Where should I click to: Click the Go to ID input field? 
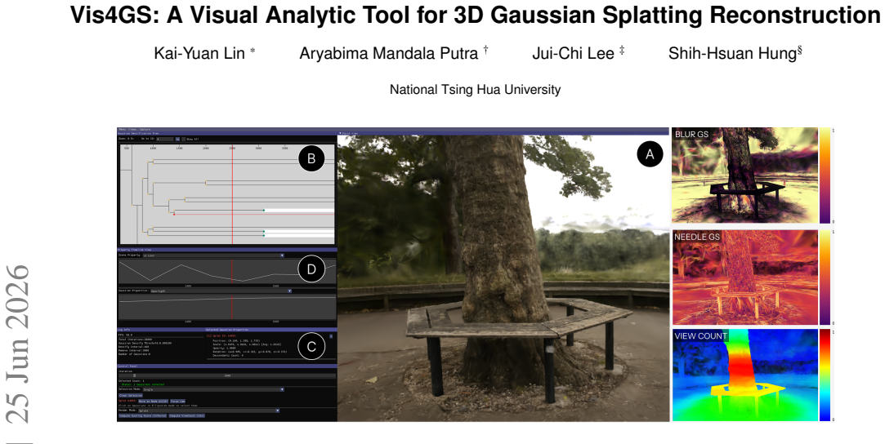coord(165,140)
